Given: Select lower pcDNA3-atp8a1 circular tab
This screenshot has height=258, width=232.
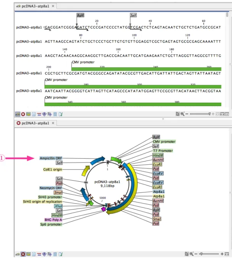Looking at the screenshot, I should coord(35,123).
